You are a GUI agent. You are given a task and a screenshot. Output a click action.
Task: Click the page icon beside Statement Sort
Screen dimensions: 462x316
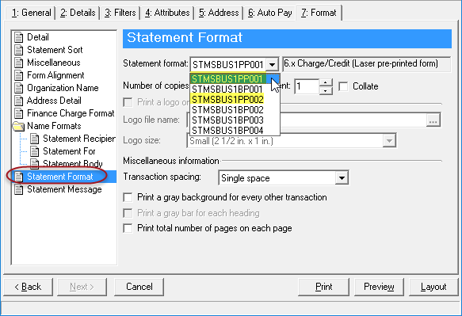click(18, 50)
